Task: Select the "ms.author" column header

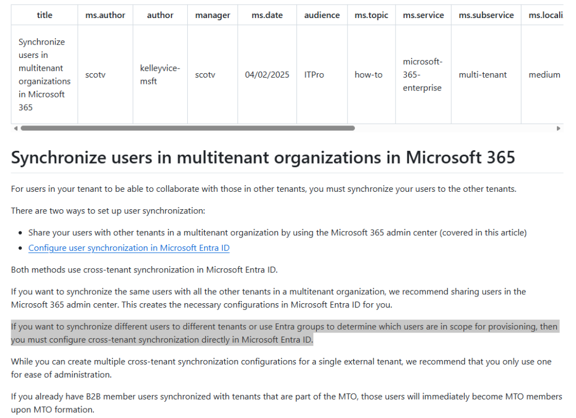Action: coord(105,15)
